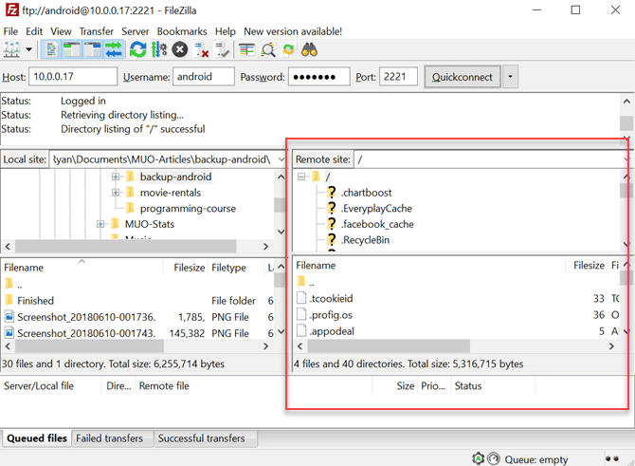
Task: Click the New version available! menu link
Action: pos(293,31)
